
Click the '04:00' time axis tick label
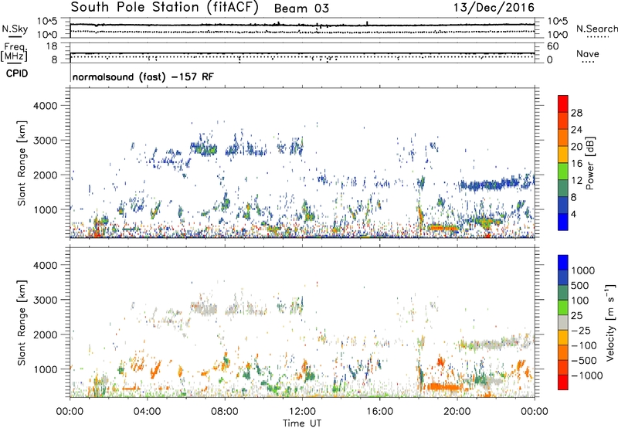pyautogui.click(x=147, y=412)
